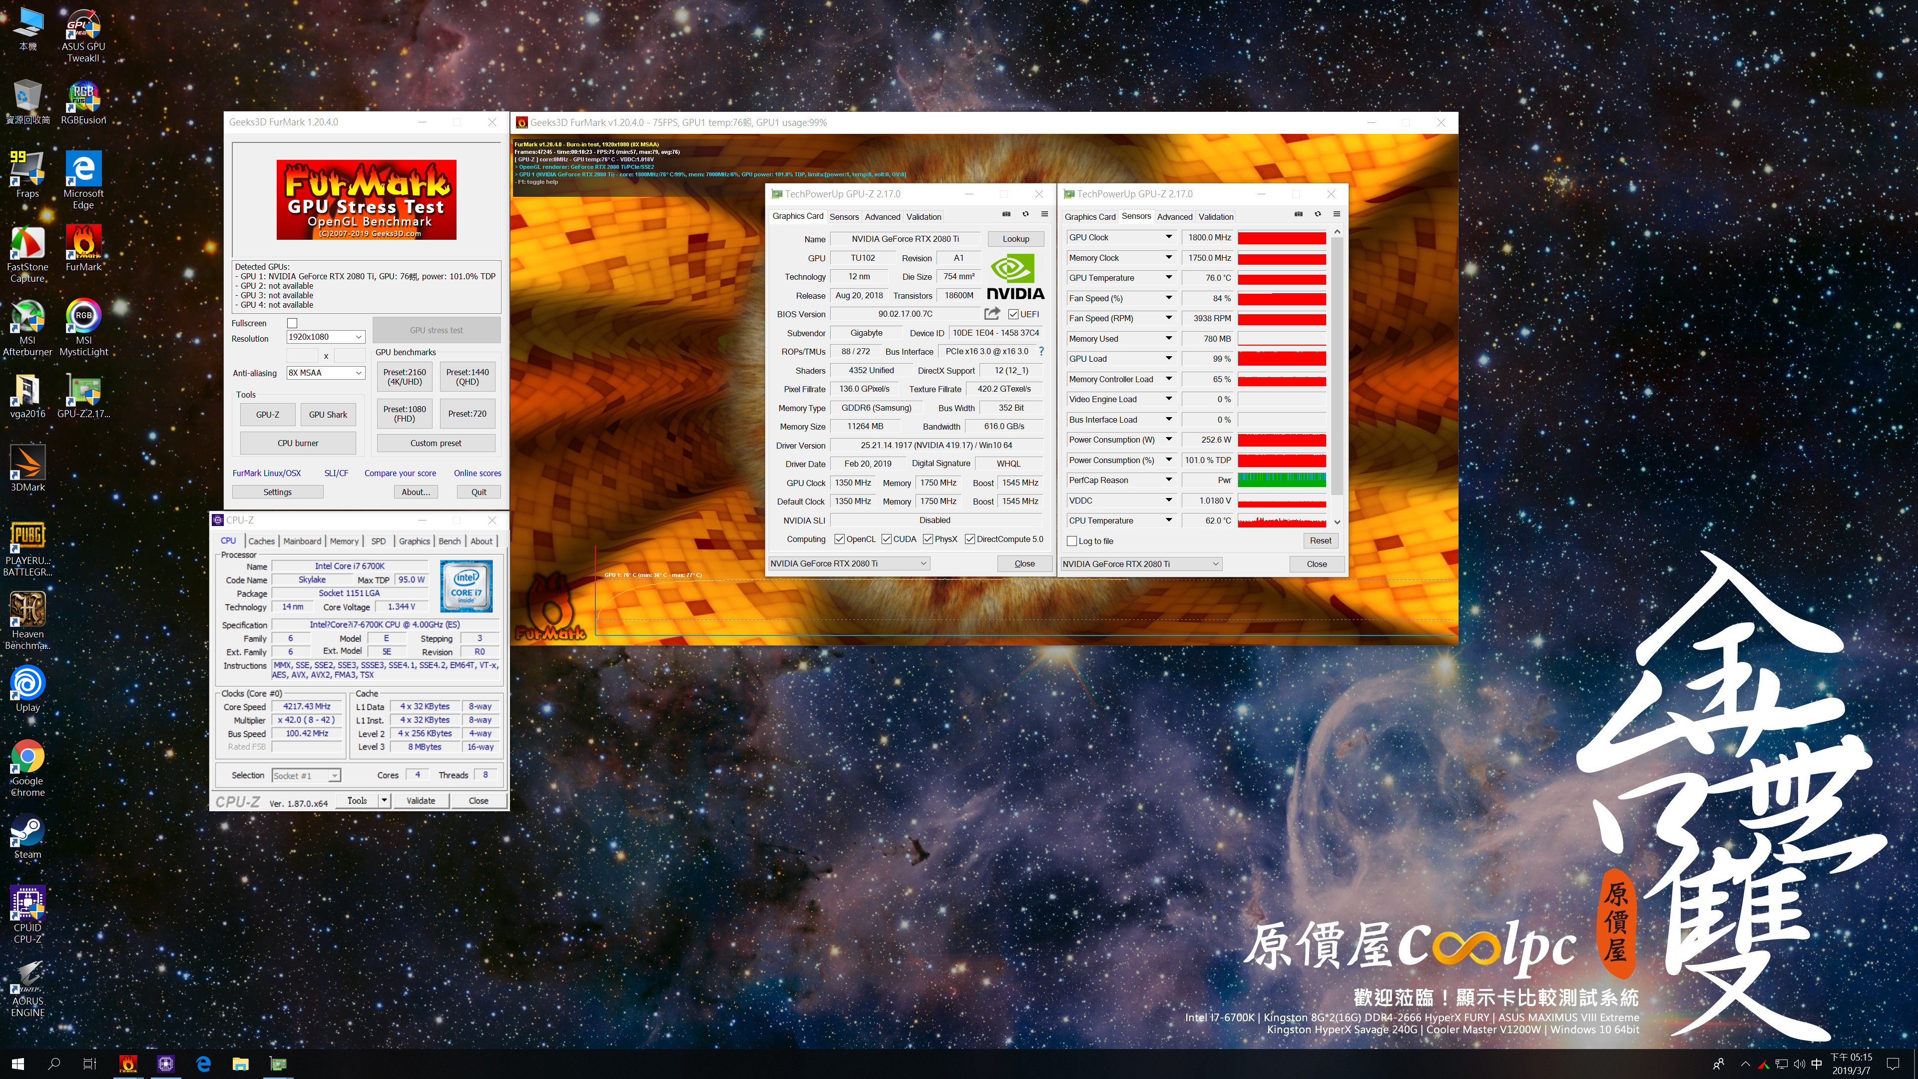Toggle DirectCompute 5.0 checkbox
This screenshot has height=1079, width=1918.
(x=969, y=539)
